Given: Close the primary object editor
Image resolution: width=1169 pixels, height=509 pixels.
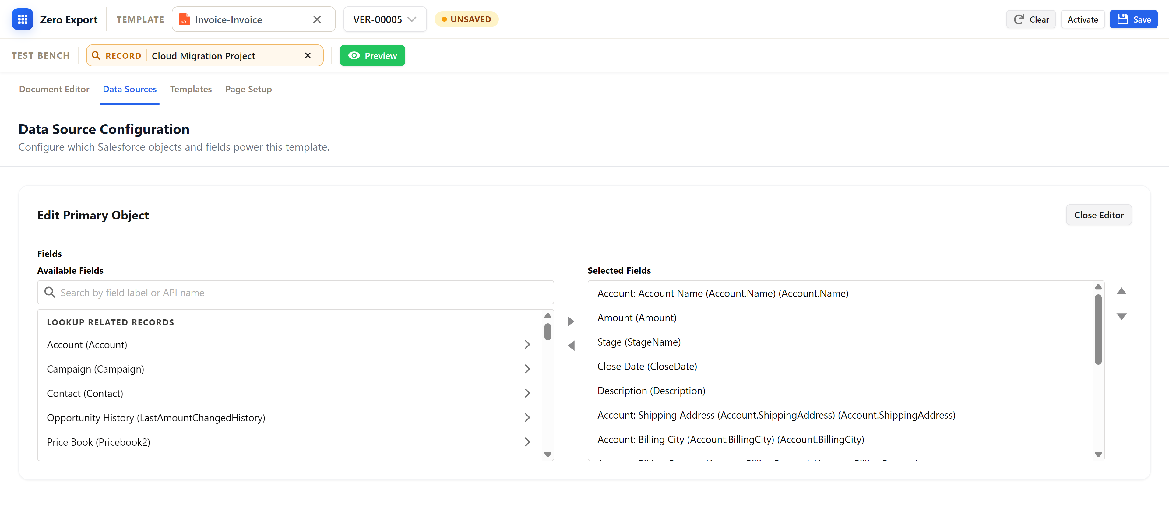Looking at the screenshot, I should [x=1099, y=215].
